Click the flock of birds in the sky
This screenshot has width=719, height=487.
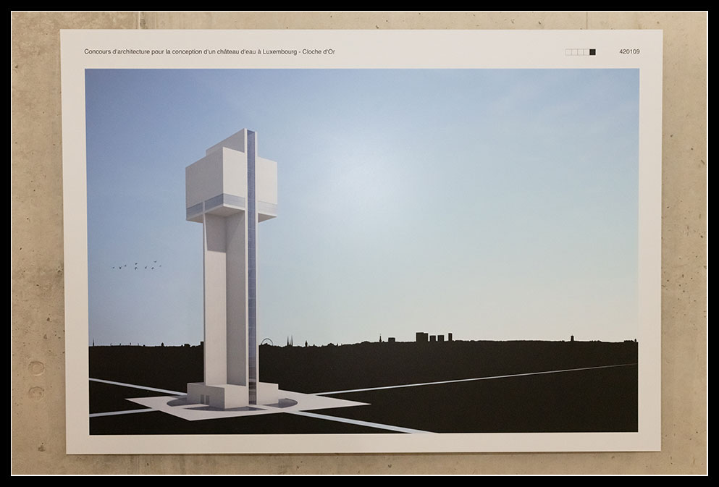click(x=137, y=266)
